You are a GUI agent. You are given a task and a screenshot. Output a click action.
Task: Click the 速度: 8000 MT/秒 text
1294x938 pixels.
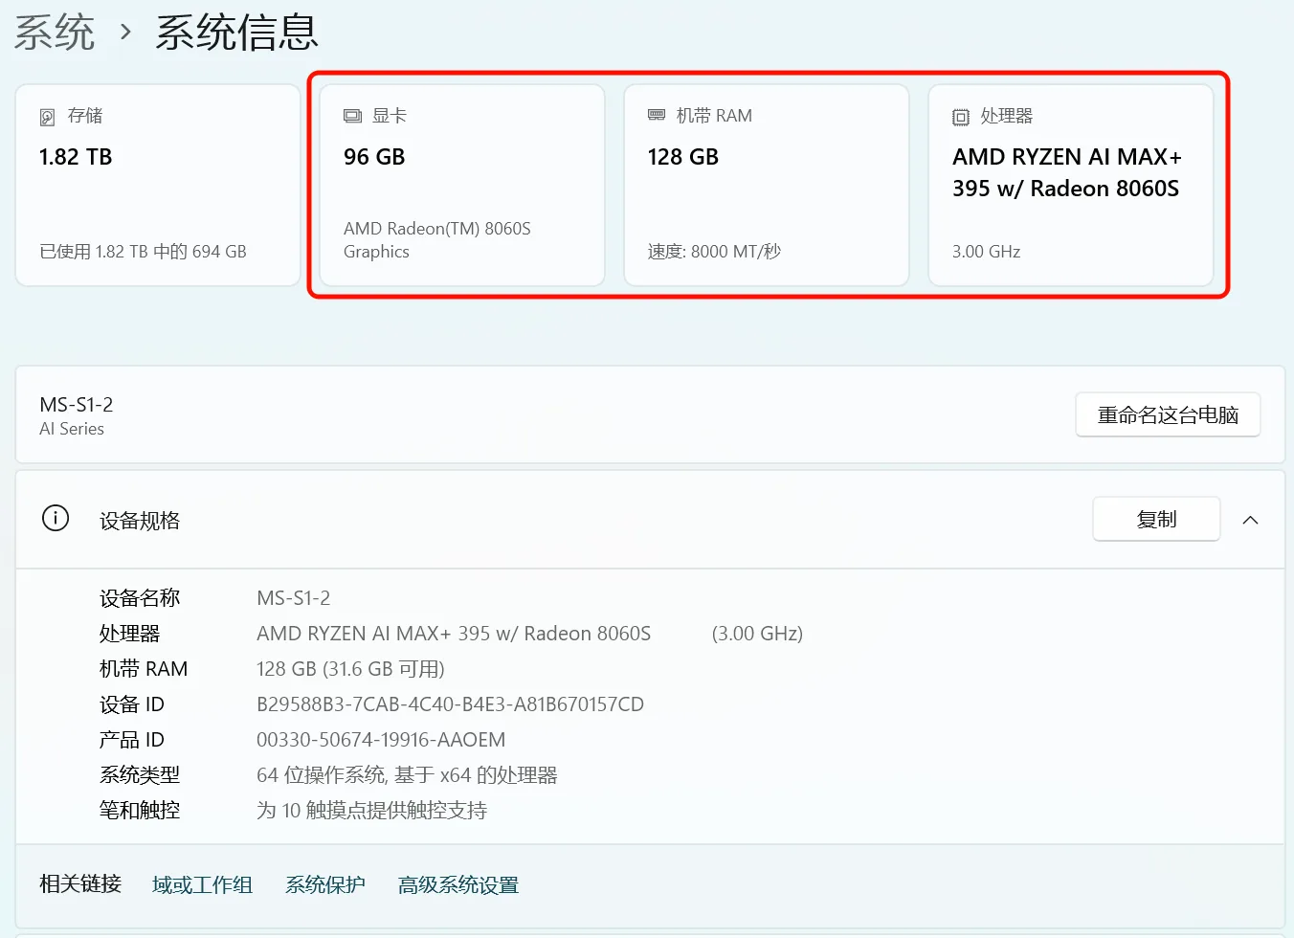tap(714, 252)
